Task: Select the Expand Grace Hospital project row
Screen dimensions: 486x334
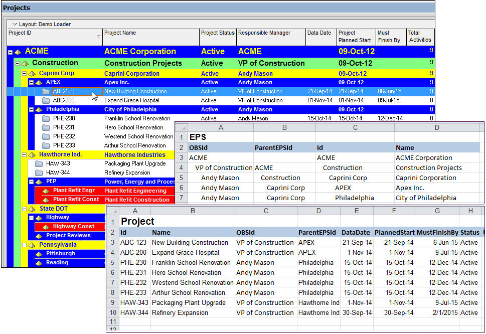Action: pyautogui.click(x=131, y=100)
